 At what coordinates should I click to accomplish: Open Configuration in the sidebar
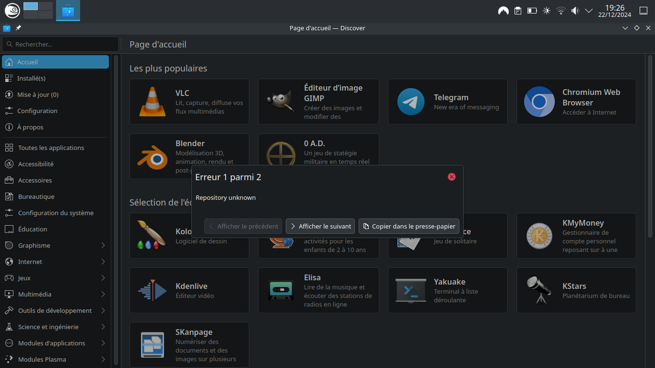55,111
